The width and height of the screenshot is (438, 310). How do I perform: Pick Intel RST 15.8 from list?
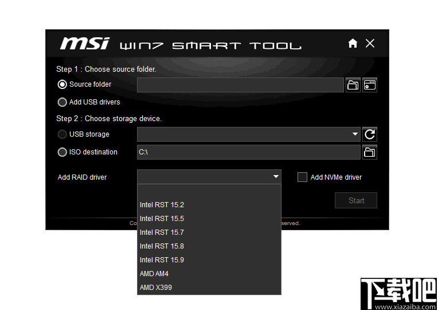point(209,246)
